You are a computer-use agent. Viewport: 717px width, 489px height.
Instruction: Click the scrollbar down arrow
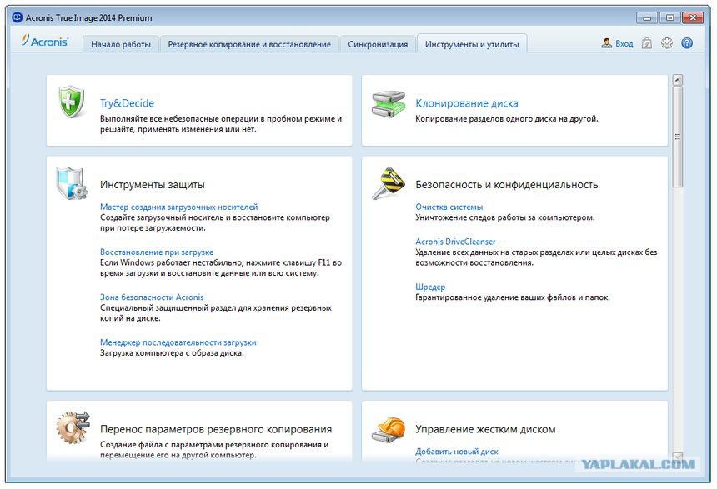coord(678,457)
